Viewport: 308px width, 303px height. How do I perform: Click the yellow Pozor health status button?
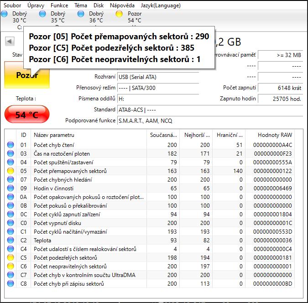coord(26,75)
